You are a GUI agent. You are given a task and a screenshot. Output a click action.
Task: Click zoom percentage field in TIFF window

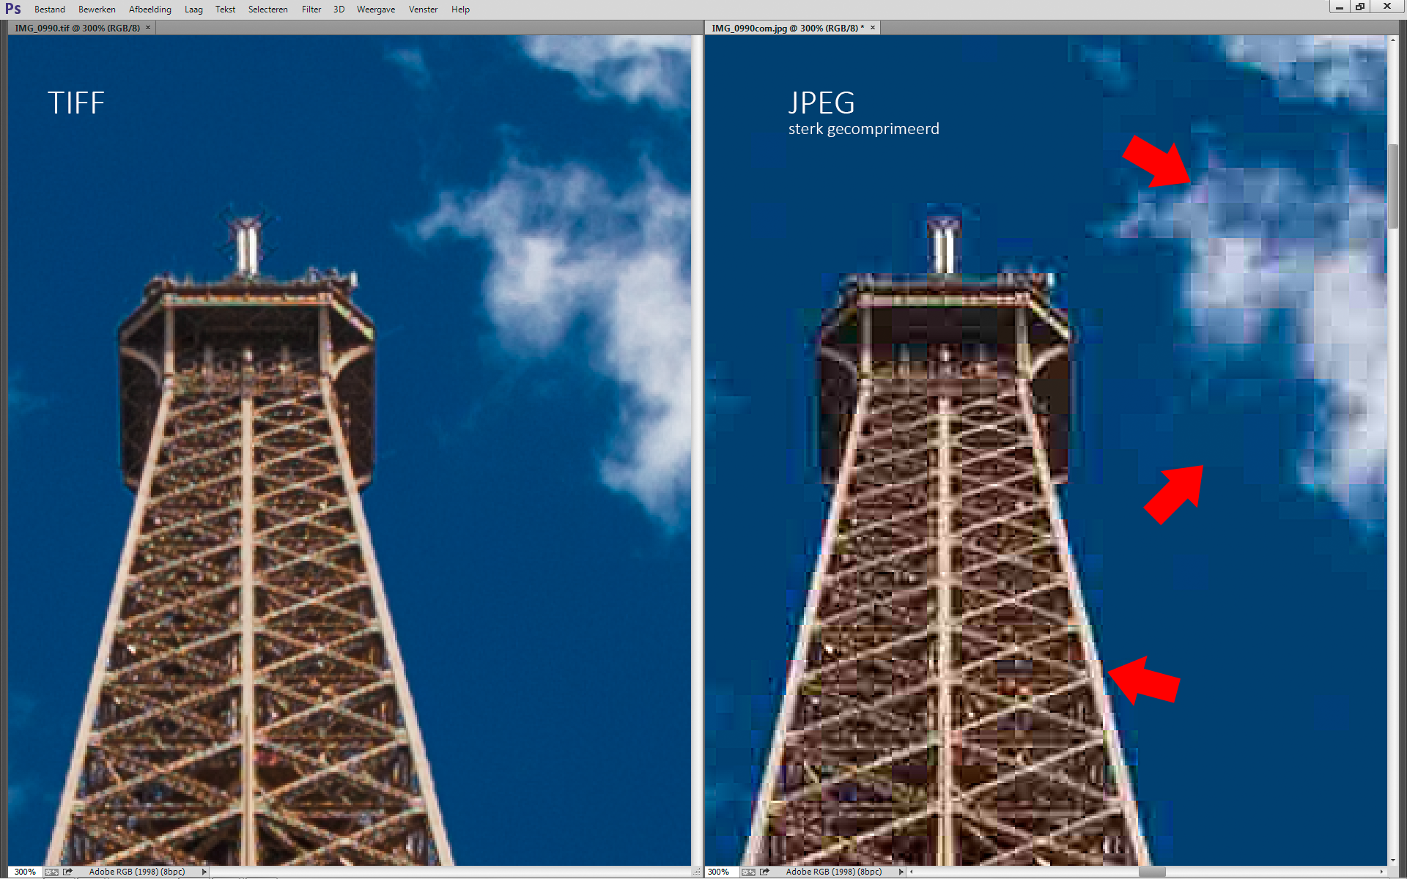[25, 872]
